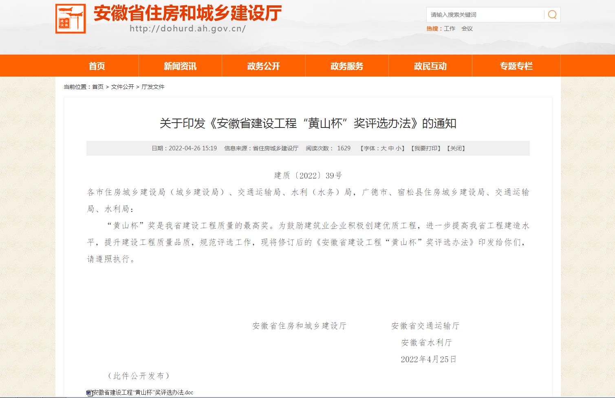Click 【我要打印】 to print the notice
This screenshot has width=615, height=398.
point(425,148)
